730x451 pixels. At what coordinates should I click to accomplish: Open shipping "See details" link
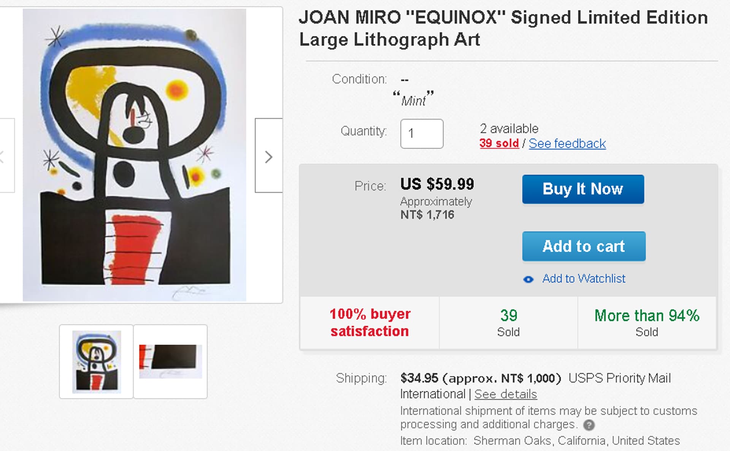(x=505, y=394)
